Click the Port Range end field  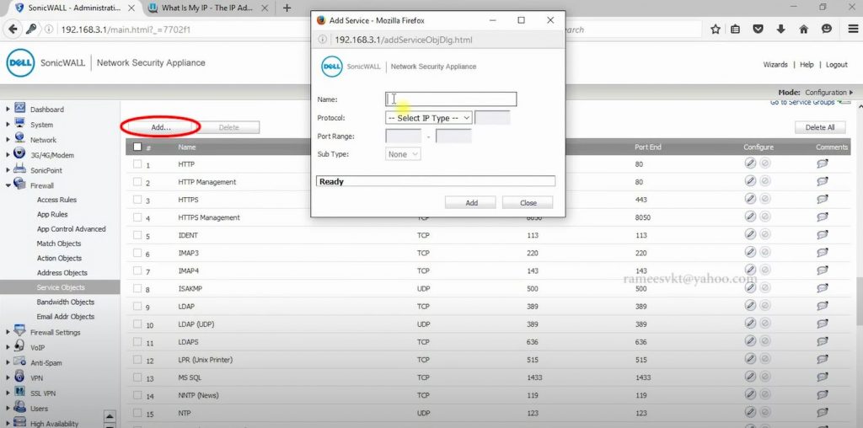point(453,136)
